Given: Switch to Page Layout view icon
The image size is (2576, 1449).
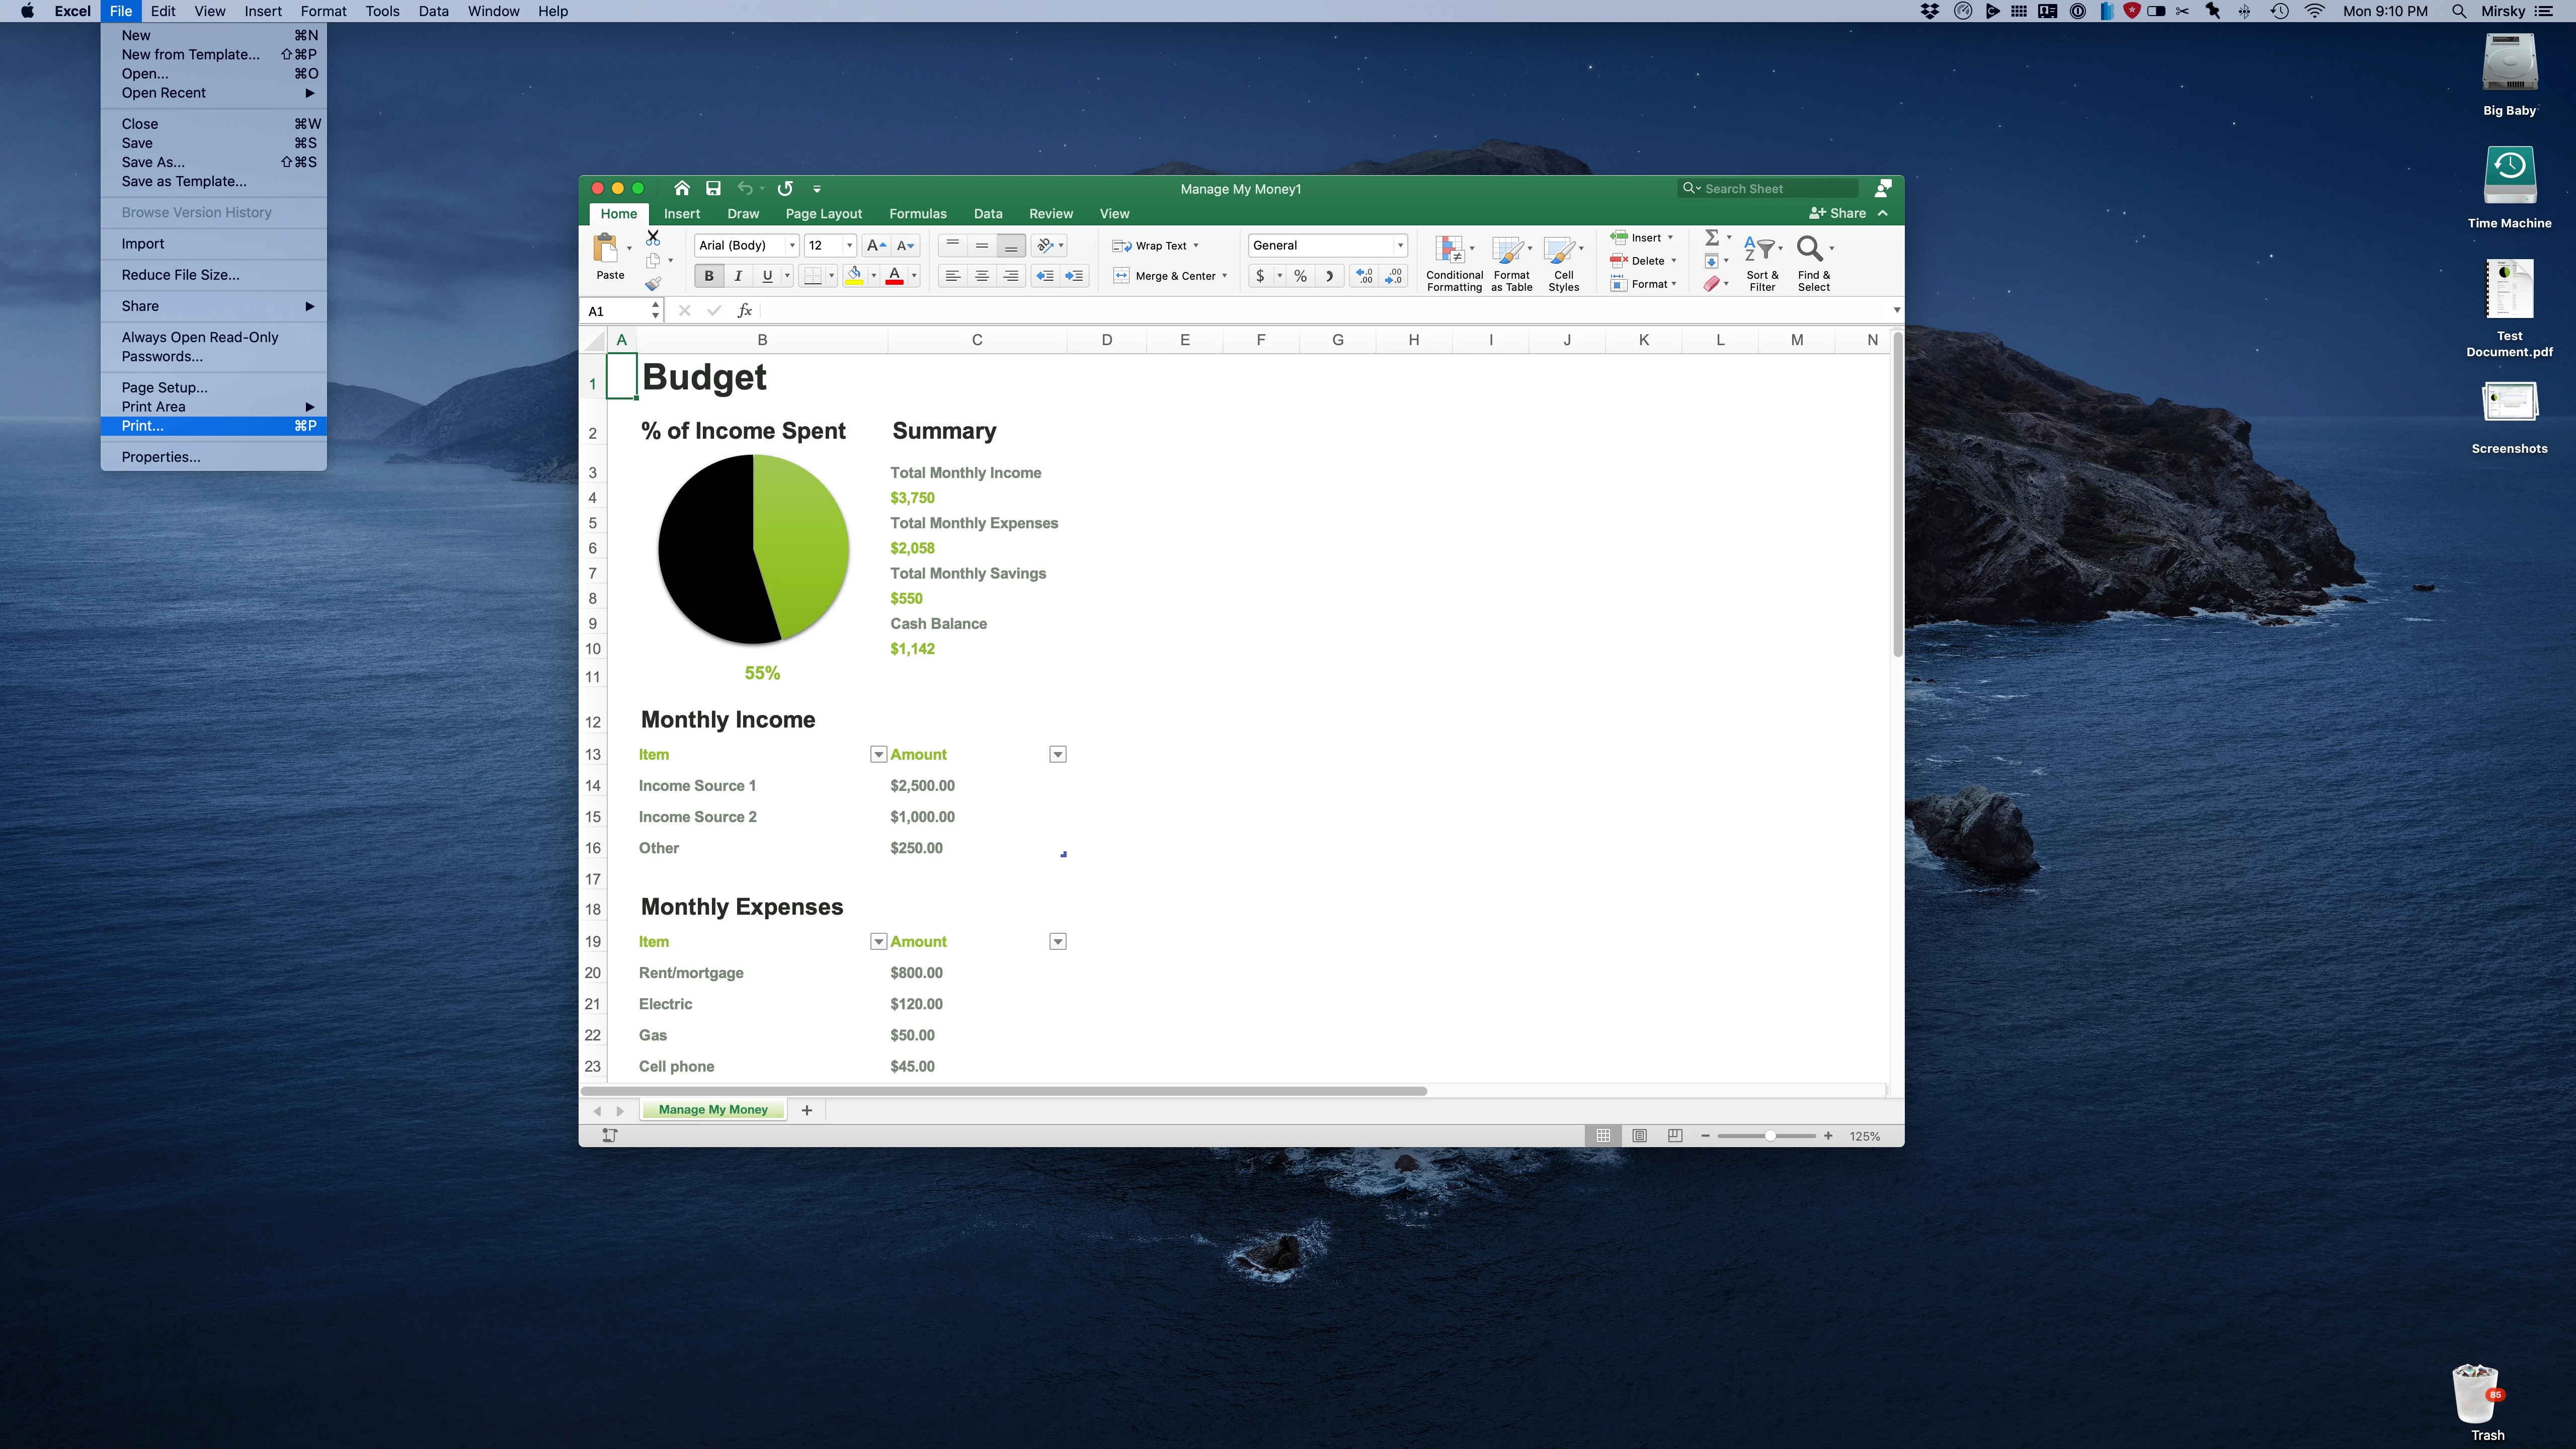Looking at the screenshot, I should (1639, 1136).
